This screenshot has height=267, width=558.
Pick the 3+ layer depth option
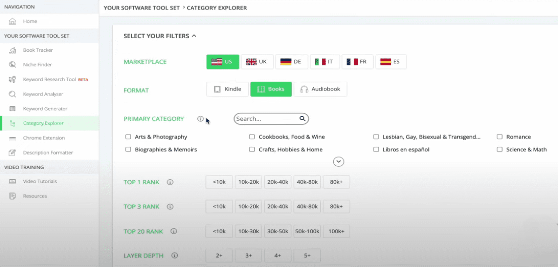[248, 256]
